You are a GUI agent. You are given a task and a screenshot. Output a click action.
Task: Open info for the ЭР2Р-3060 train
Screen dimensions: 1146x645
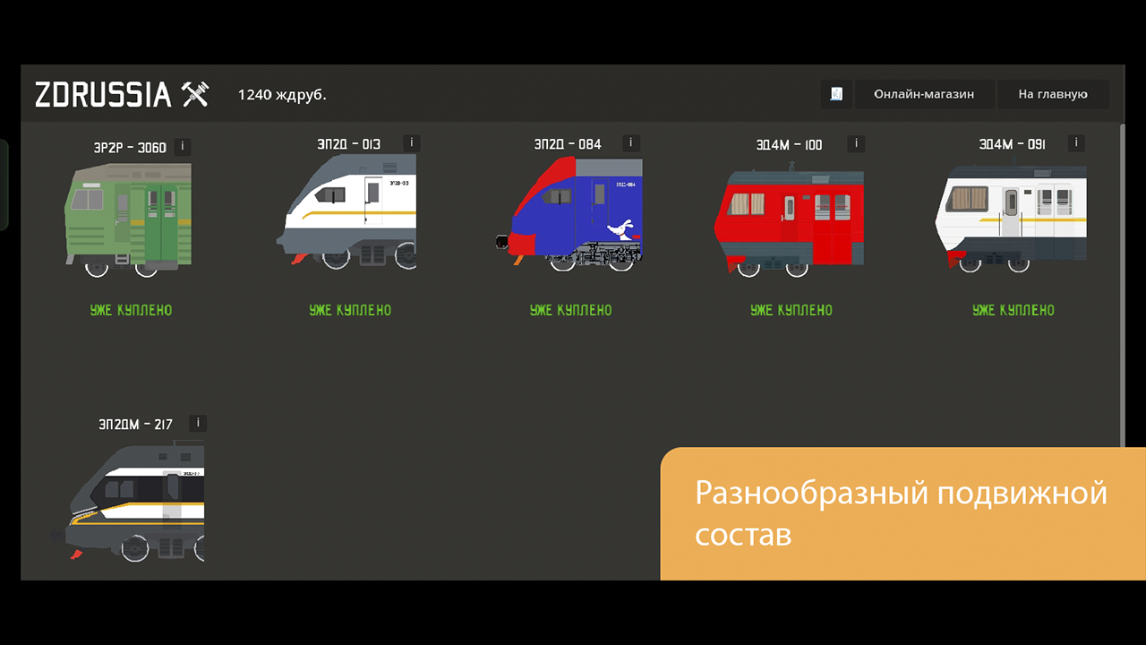point(182,146)
